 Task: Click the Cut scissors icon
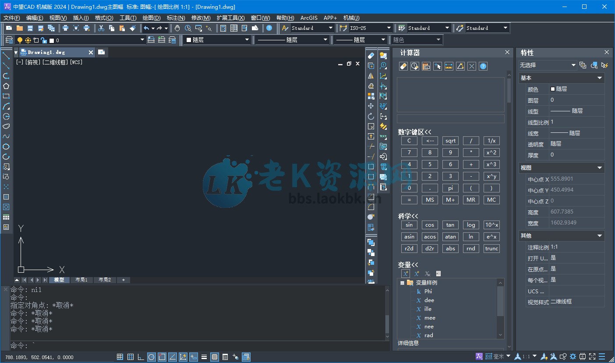[101, 28]
